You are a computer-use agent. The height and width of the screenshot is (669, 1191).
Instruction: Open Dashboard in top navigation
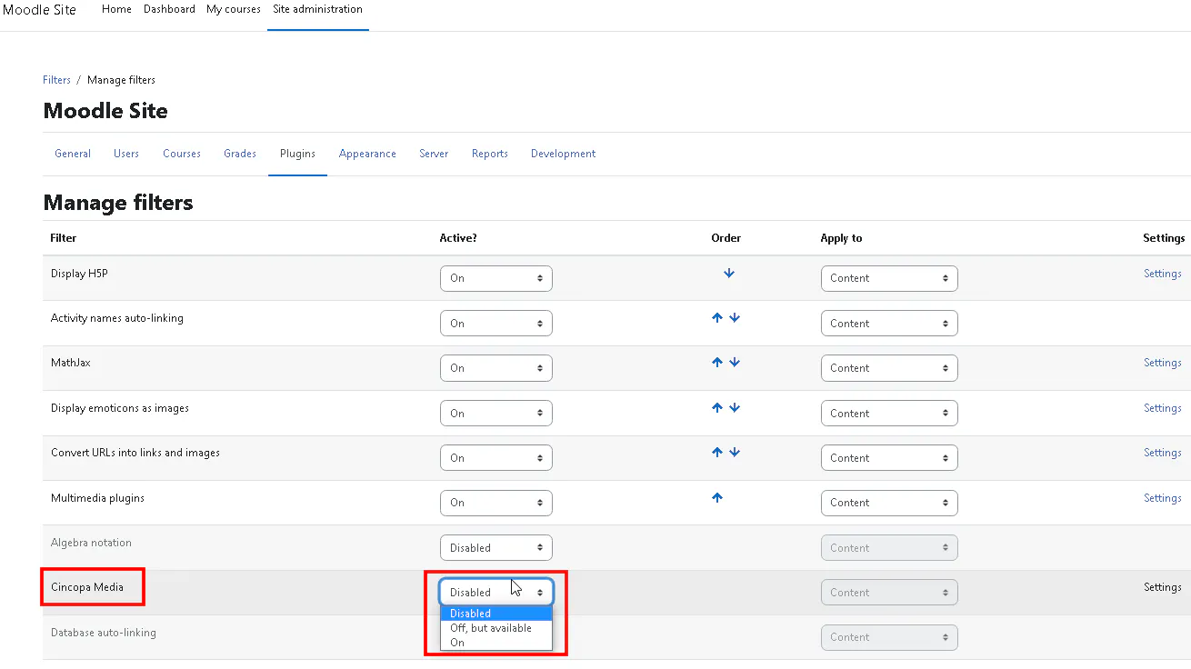pos(169,9)
